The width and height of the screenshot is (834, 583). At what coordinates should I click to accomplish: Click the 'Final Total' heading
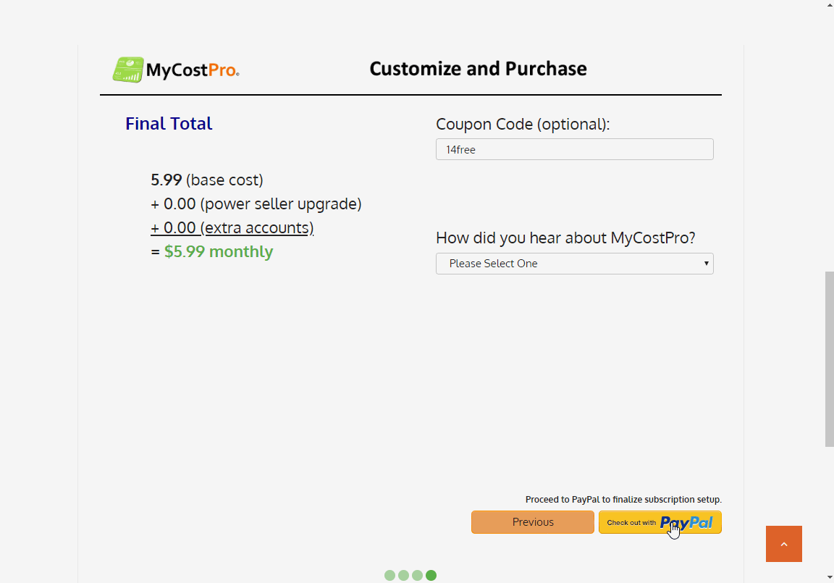click(x=169, y=124)
